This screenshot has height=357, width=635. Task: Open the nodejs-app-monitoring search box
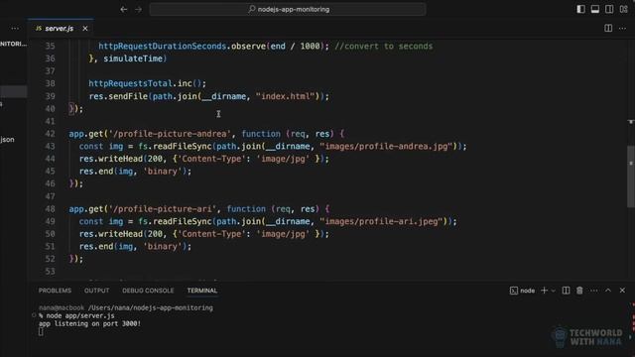(288, 9)
